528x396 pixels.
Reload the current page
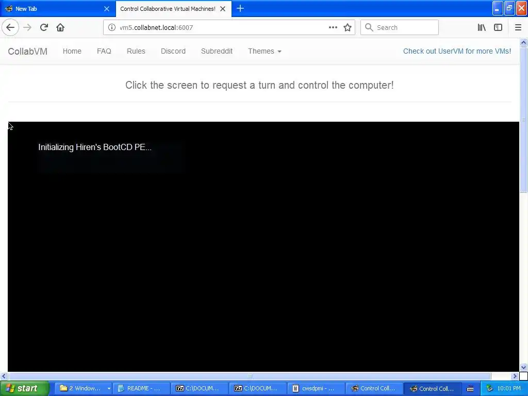(44, 27)
